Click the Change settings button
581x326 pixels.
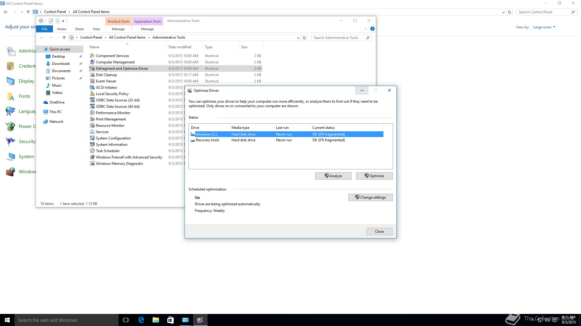tap(370, 197)
